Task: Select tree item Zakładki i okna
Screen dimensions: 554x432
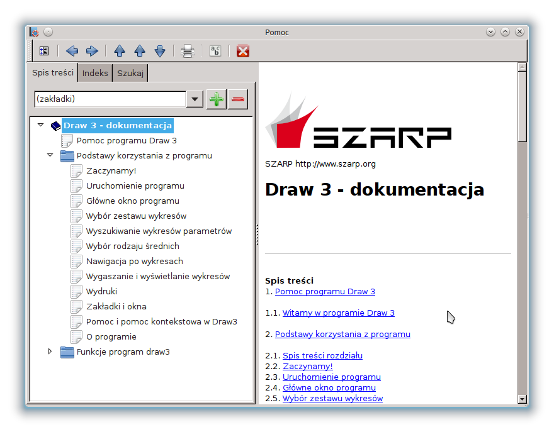Action: (x=116, y=307)
